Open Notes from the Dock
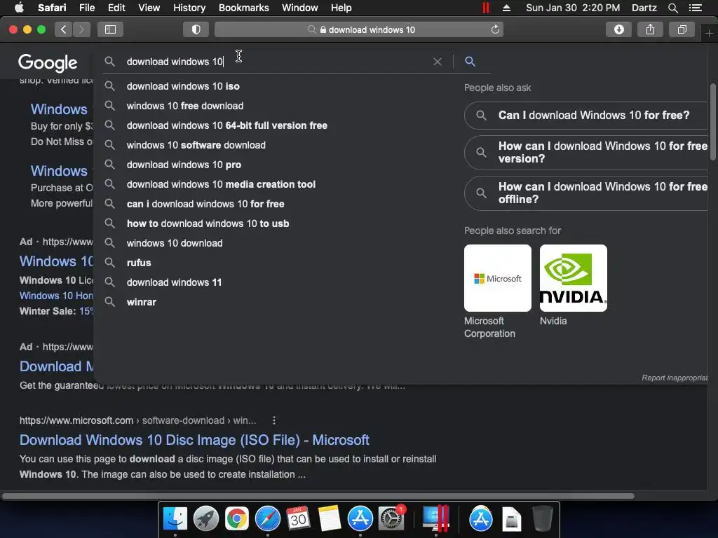This screenshot has height=538, width=718. (x=330, y=519)
